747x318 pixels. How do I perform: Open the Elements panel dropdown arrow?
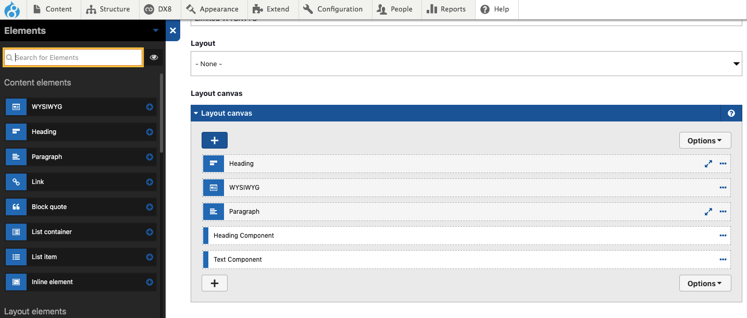(x=155, y=31)
